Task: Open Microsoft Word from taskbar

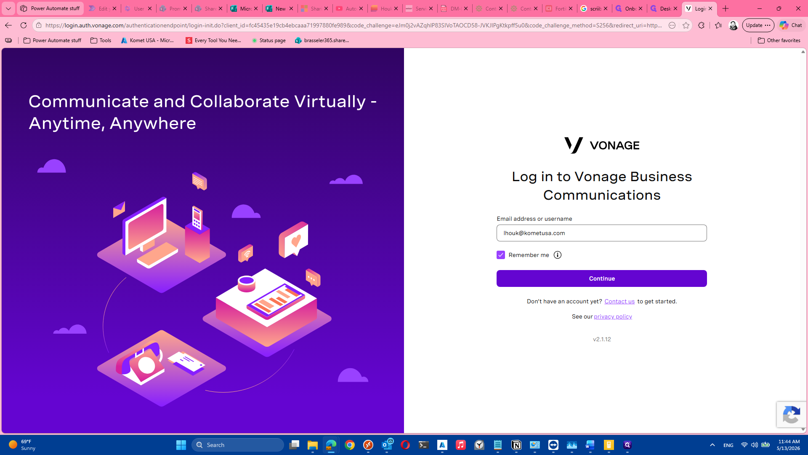Action: click(590, 445)
